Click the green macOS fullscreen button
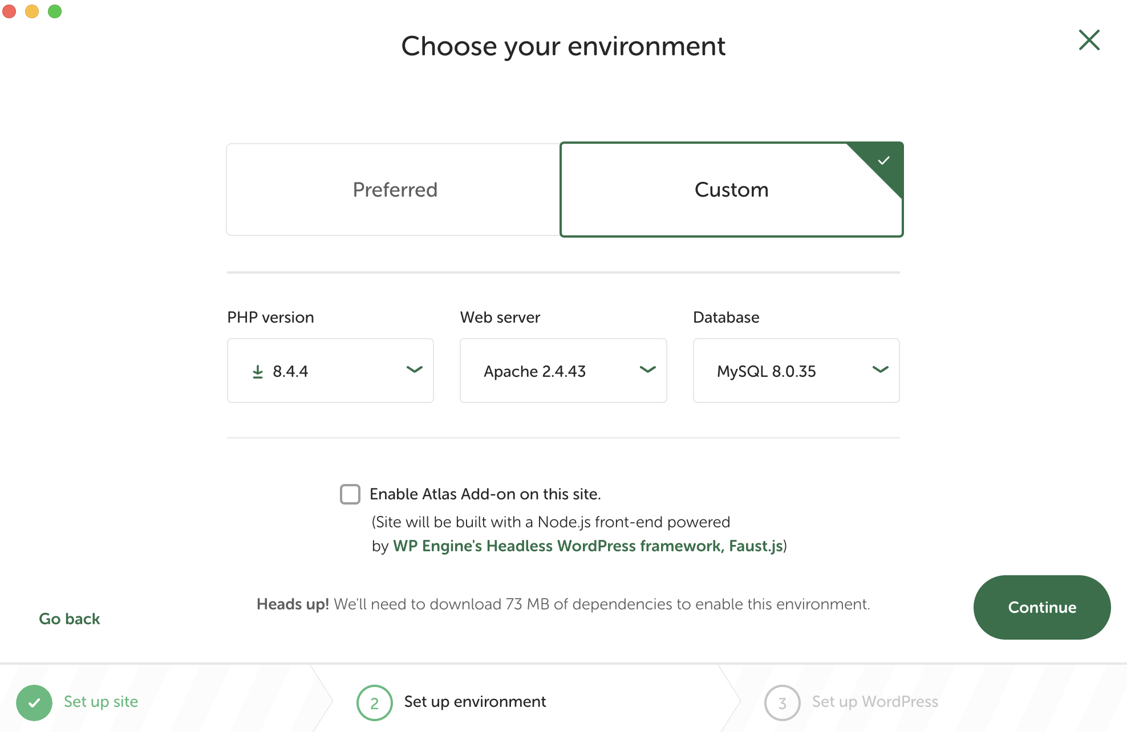This screenshot has width=1127, height=732. coord(55,11)
